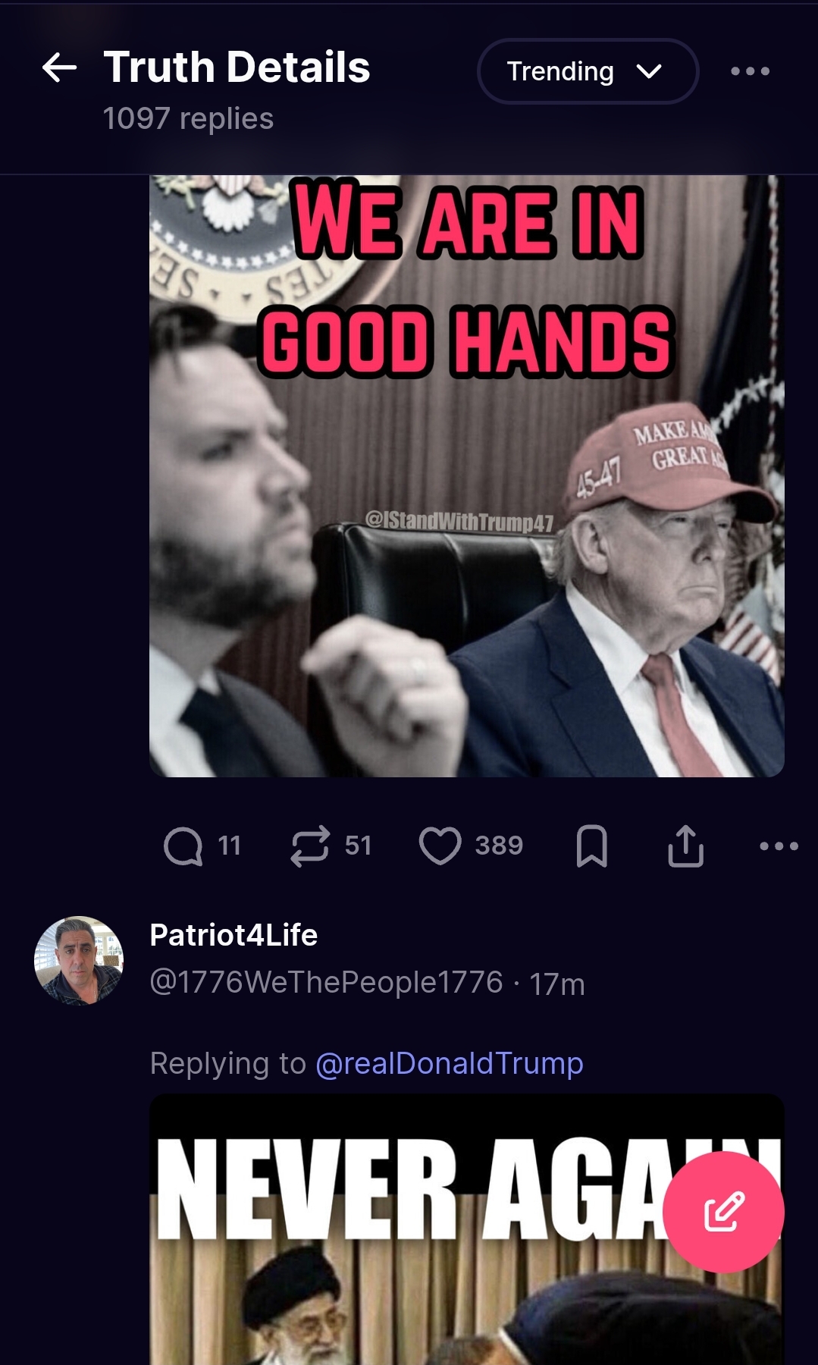
Task: Click the 389 likes count
Action: [499, 846]
